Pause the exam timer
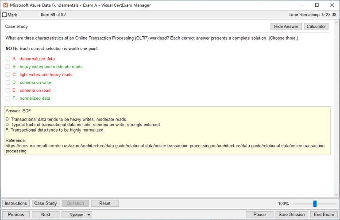 pos(259,215)
